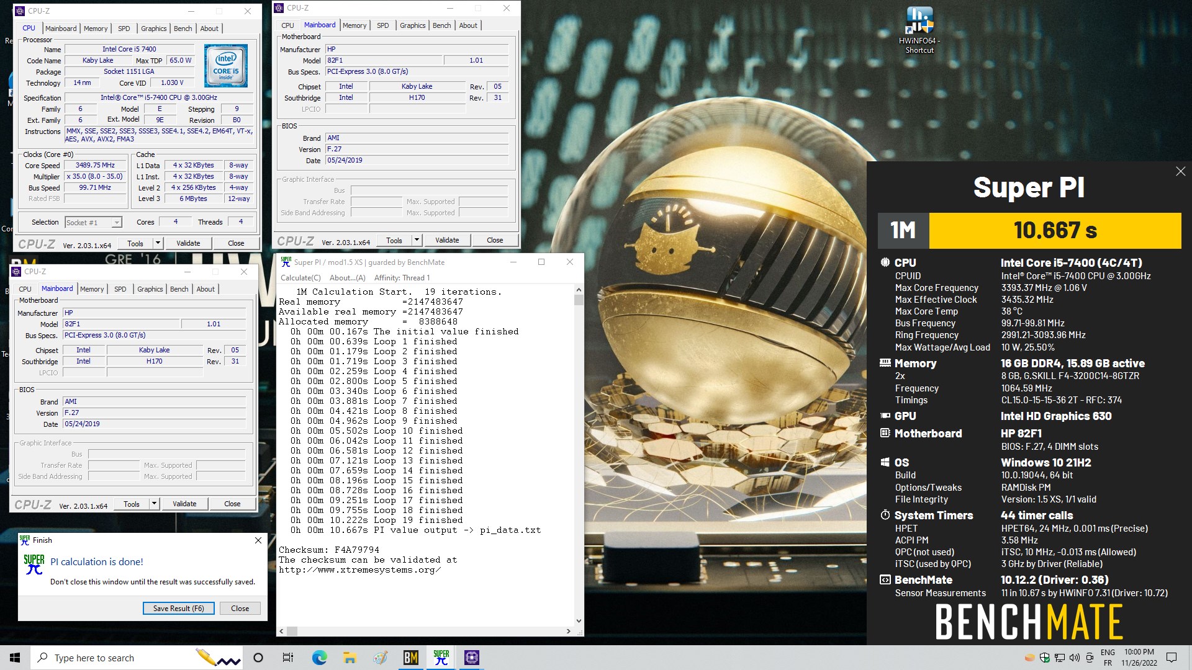Screen dimensions: 1192x670
Task: Click the Super PI vertical scrollbar thumb
Action: (x=579, y=300)
